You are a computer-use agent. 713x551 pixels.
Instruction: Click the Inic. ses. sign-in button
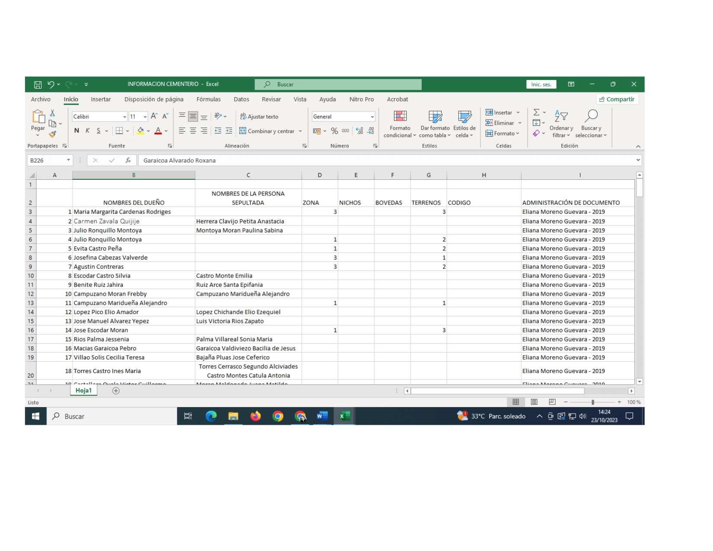click(541, 85)
